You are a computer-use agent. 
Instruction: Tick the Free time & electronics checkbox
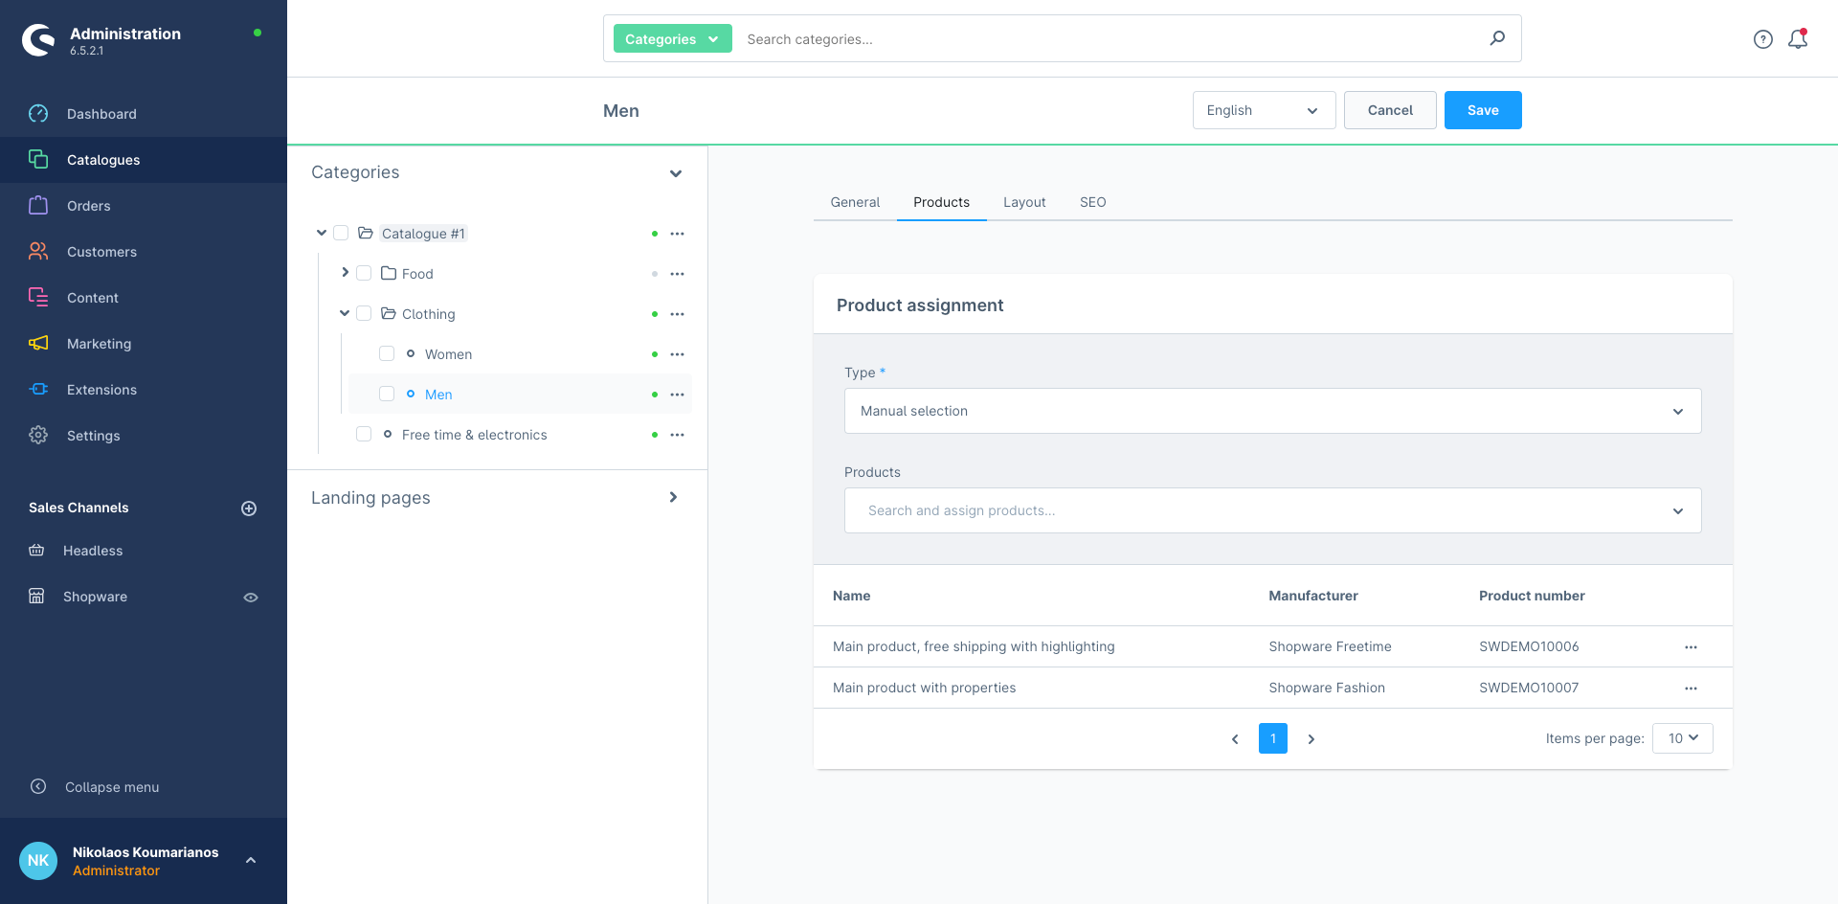(364, 434)
